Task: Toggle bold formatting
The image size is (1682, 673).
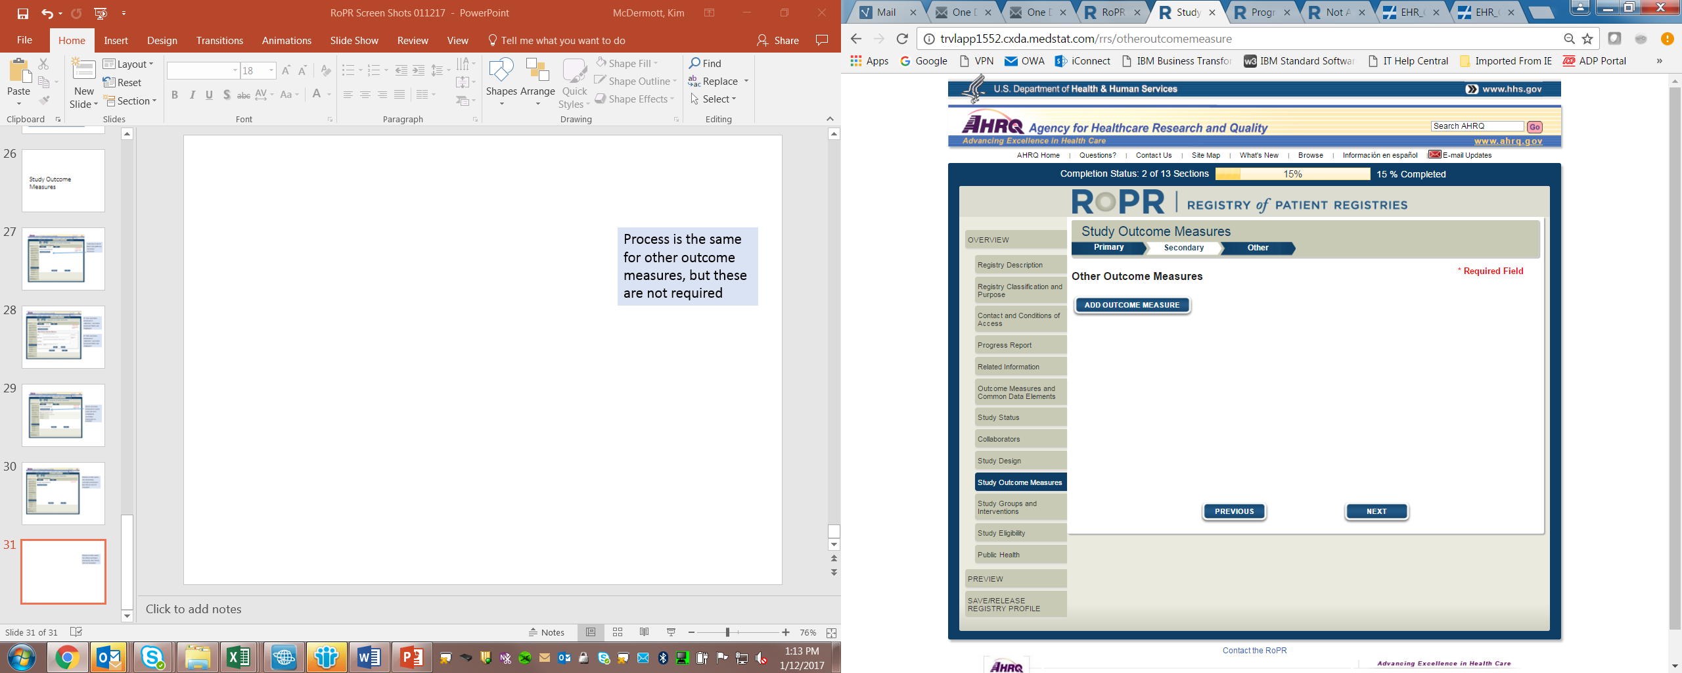Action: tap(175, 95)
